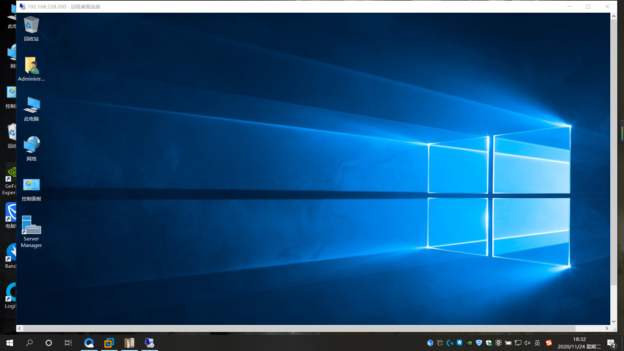Open the media play stack tray icon
The image size is (624, 351).
coord(440,343)
